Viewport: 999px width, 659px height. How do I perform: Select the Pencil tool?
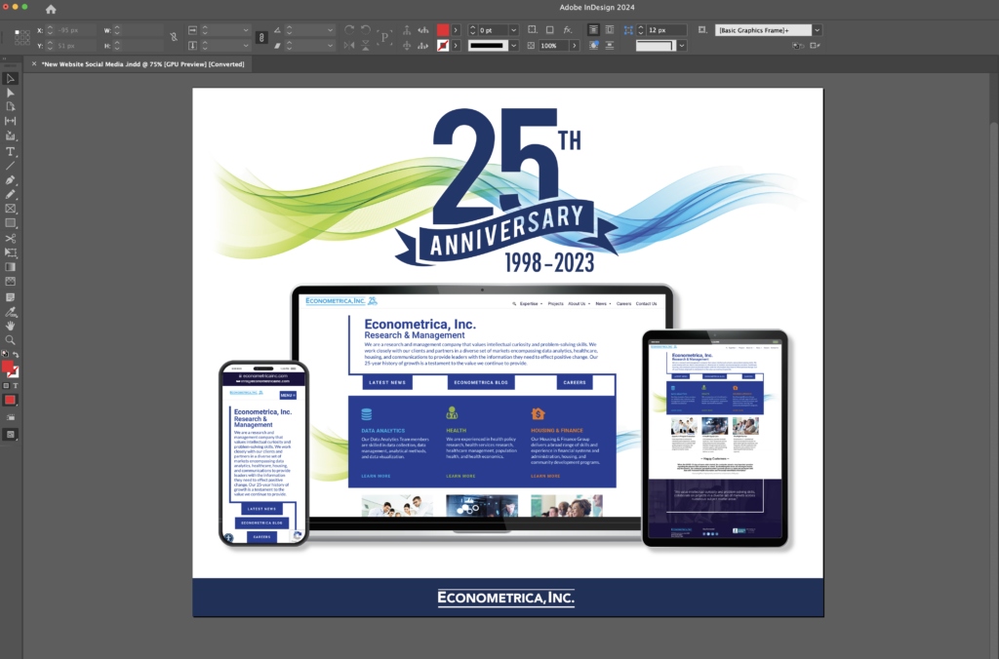click(10, 194)
